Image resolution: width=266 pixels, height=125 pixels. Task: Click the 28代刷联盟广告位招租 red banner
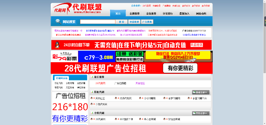point(132,68)
